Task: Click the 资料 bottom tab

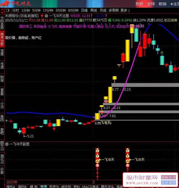Action: click(76, 186)
